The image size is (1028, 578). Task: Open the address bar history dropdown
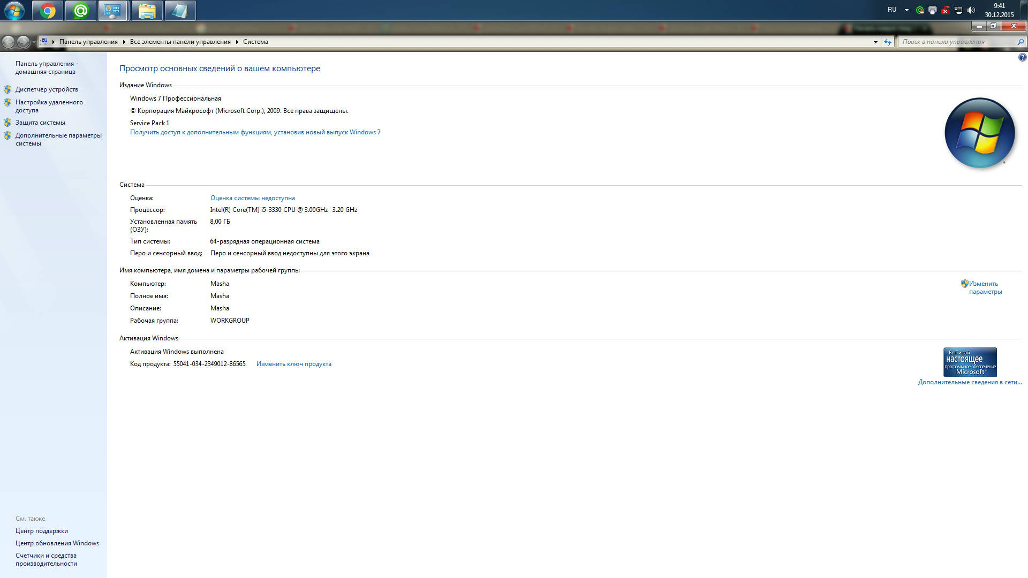[875, 42]
